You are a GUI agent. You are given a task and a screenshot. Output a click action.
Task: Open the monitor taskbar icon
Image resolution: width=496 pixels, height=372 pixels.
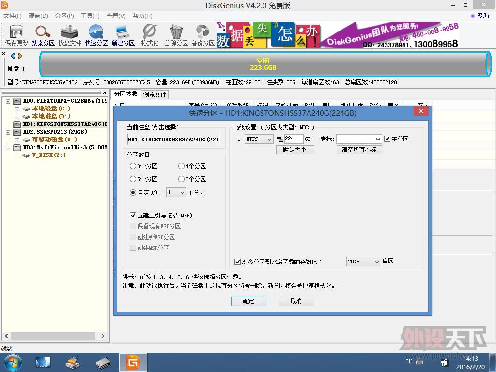[x=43, y=362]
